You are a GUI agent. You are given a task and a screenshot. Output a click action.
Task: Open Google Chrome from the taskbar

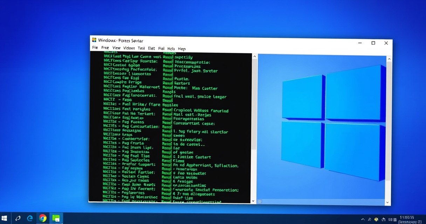(43, 218)
